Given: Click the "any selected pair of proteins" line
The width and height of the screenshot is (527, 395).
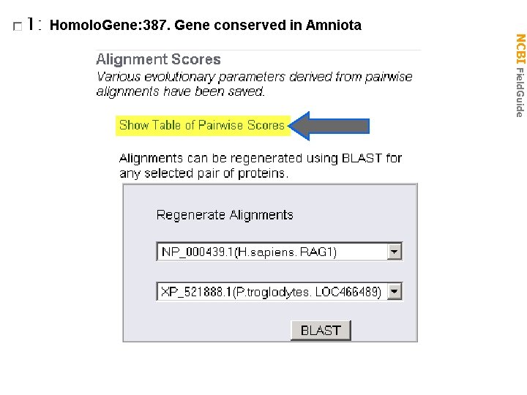Looking at the screenshot, I should (x=204, y=173).
